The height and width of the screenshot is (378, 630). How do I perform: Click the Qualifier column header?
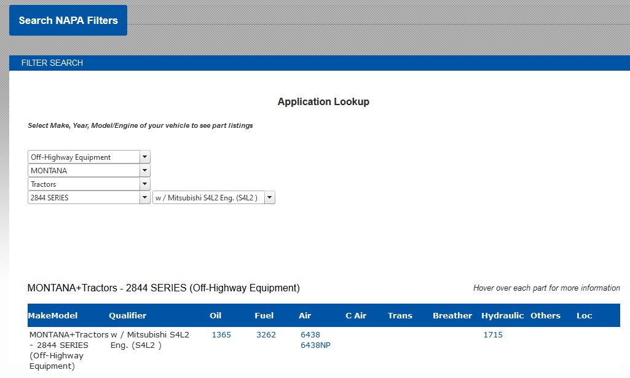[128, 316]
